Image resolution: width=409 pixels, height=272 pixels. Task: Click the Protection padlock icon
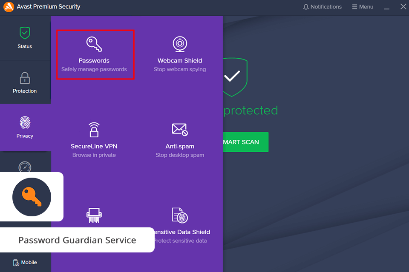(x=25, y=78)
